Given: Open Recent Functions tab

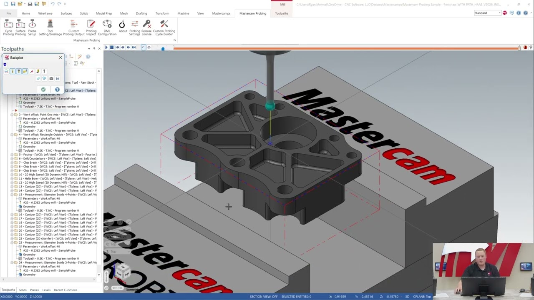Looking at the screenshot, I should click(65, 290).
